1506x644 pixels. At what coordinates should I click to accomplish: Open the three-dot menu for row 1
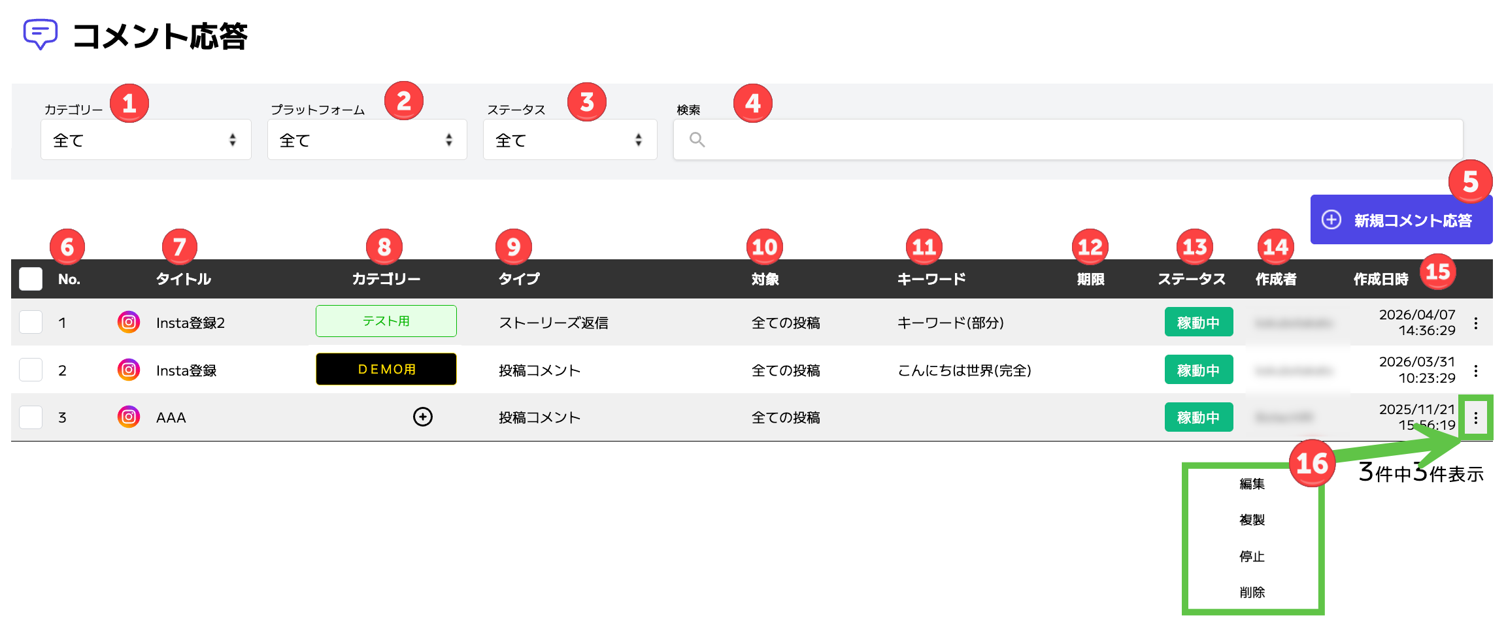tap(1476, 323)
